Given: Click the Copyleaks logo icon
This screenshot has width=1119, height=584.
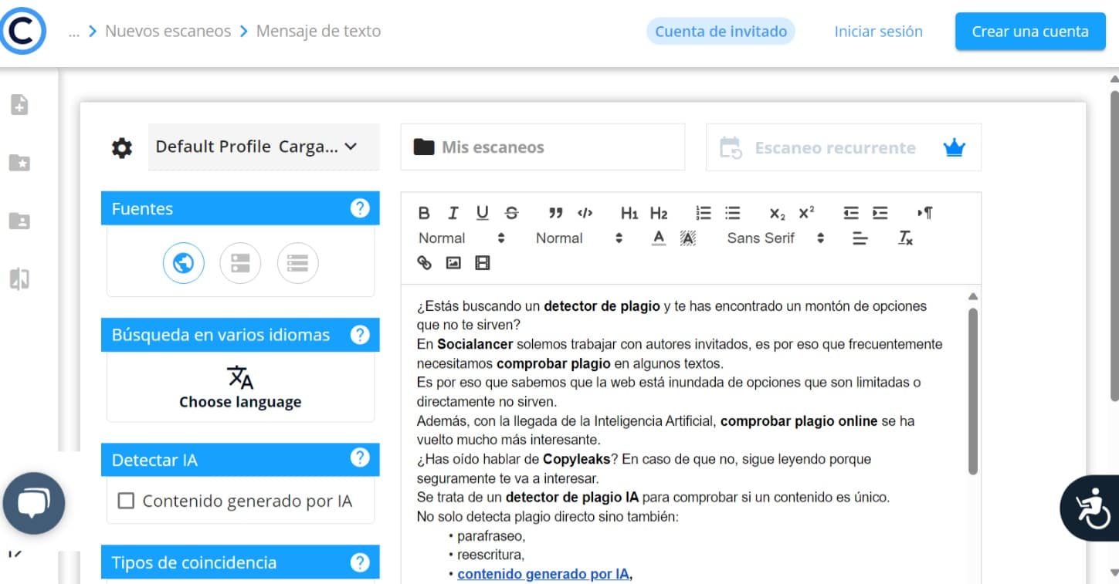Looking at the screenshot, I should pyautogui.click(x=23, y=31).
